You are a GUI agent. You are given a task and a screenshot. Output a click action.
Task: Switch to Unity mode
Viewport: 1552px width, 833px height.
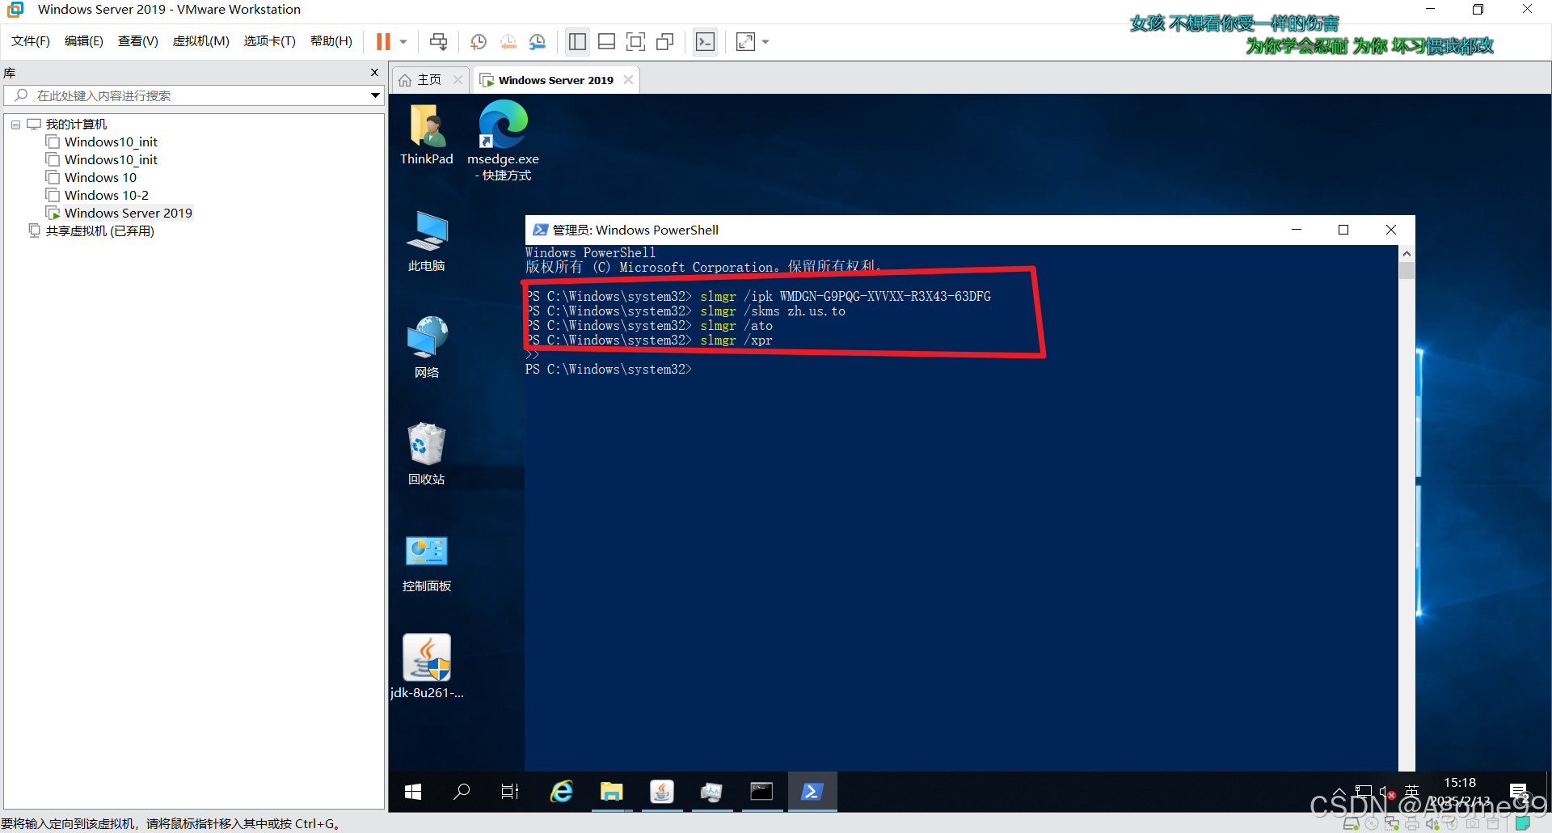[x=665, y=42]
